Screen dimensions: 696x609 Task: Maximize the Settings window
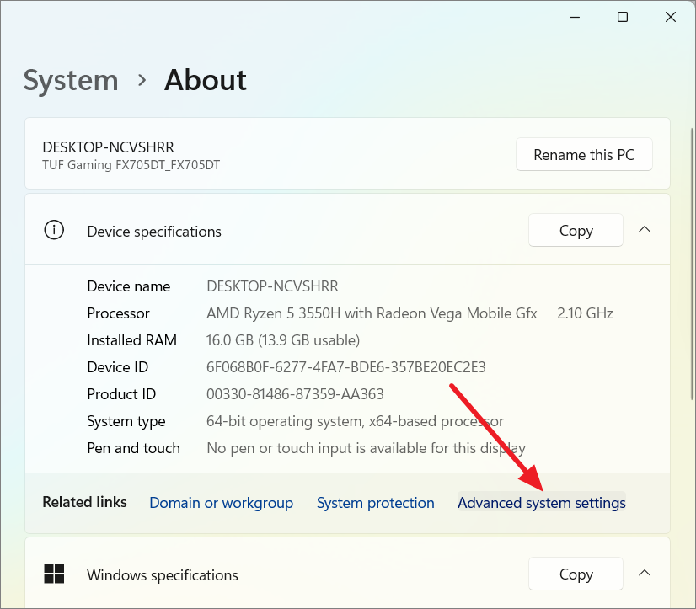pos(623,18)
